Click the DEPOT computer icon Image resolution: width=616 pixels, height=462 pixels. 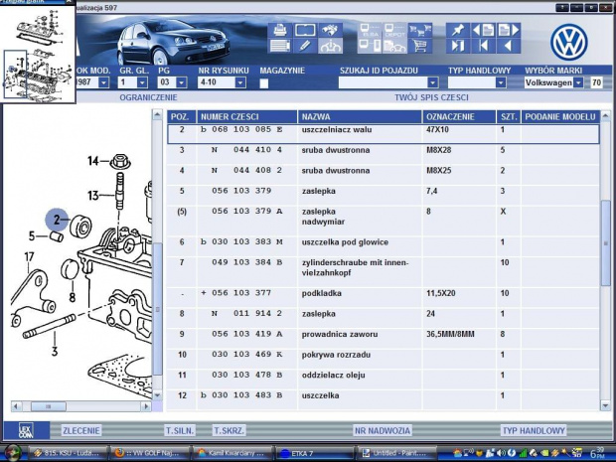(x=394, y=30)
